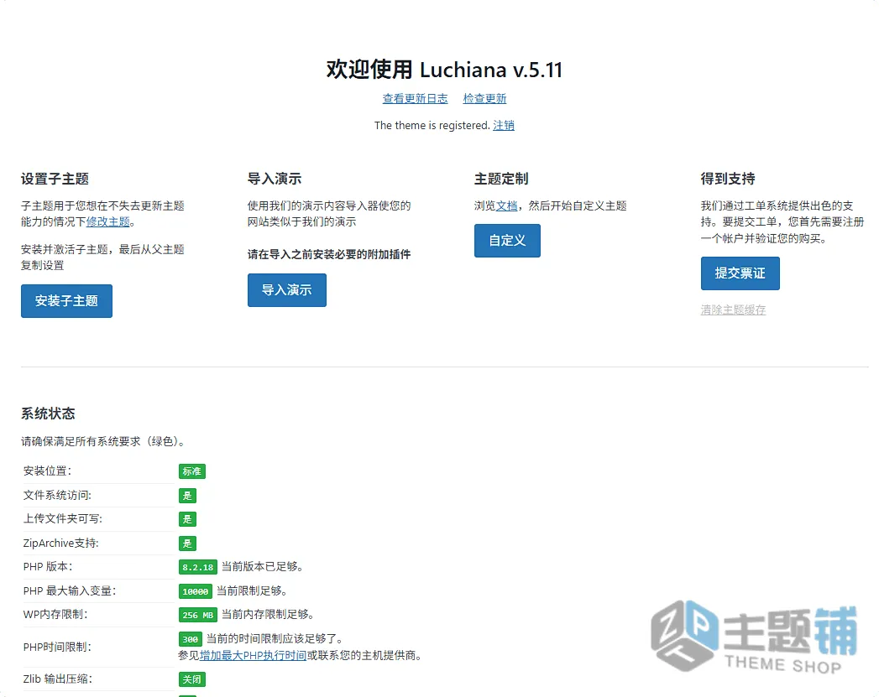879x697 pixels.
Task: Click the 欢迎使用 Luchiana v.5.11 title
Action: (x=445, y=70)
